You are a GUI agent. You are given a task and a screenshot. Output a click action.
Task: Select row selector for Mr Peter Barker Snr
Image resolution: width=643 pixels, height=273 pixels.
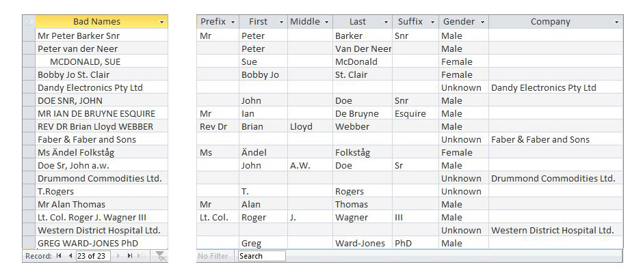29,35
